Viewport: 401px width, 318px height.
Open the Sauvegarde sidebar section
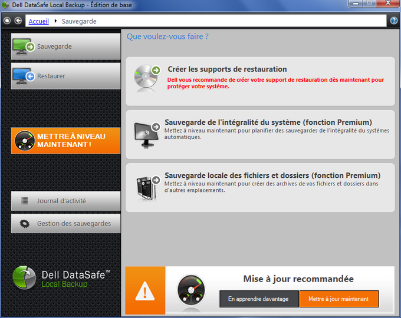pyautogui.click(x=65, y=47)
